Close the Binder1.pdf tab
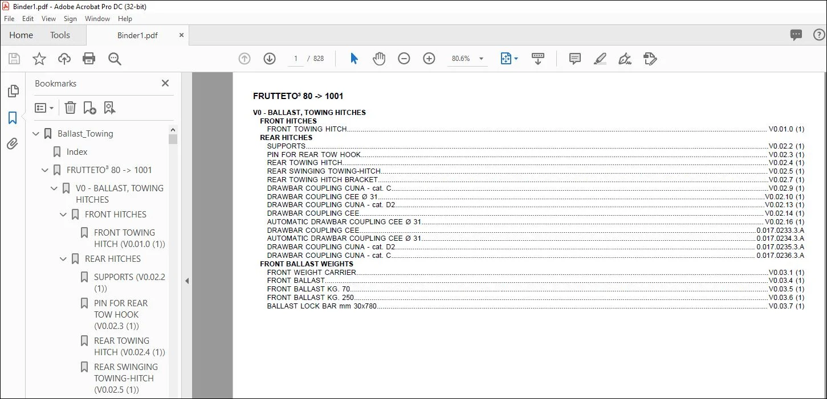827x399 pixels. click(181, 35)
